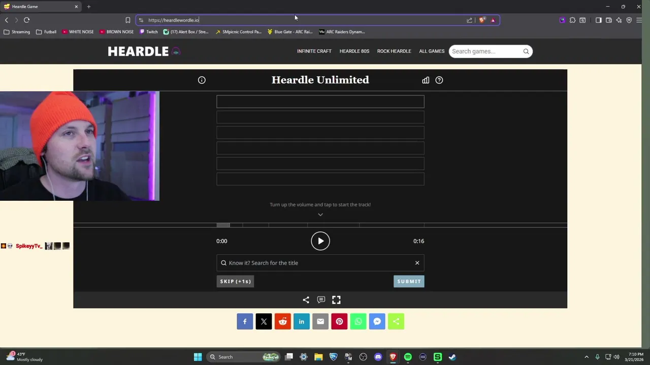Image resolution: width=650 pixels, height=365 pixels.
Task: Open the Twitch bookmark
Action: 149,32
